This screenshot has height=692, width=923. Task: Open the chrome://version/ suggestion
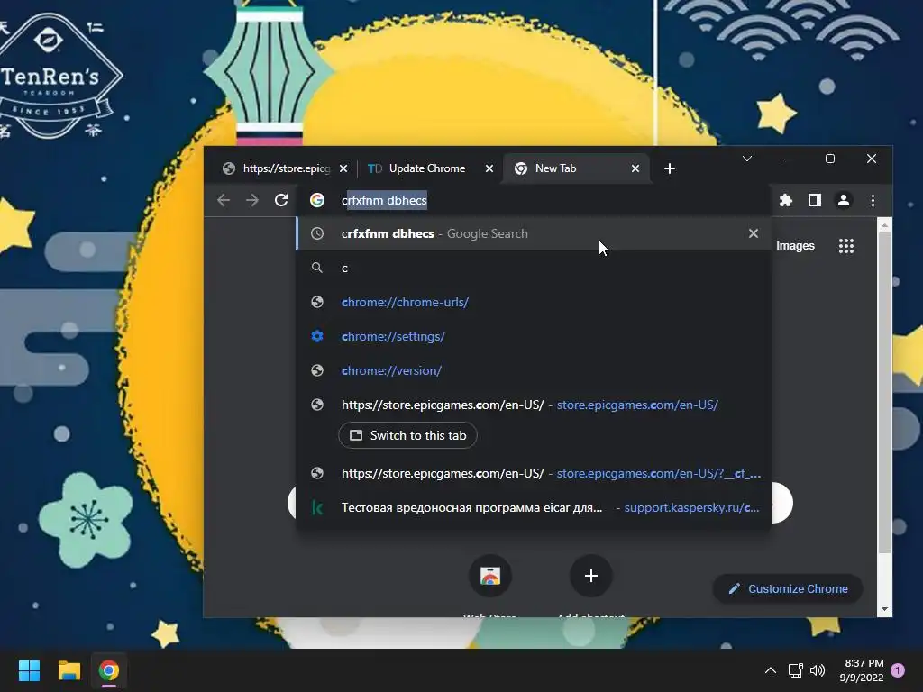pos(534,370)
